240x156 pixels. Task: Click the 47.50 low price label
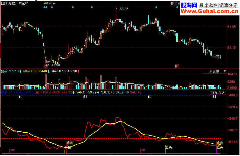(55, 65)
